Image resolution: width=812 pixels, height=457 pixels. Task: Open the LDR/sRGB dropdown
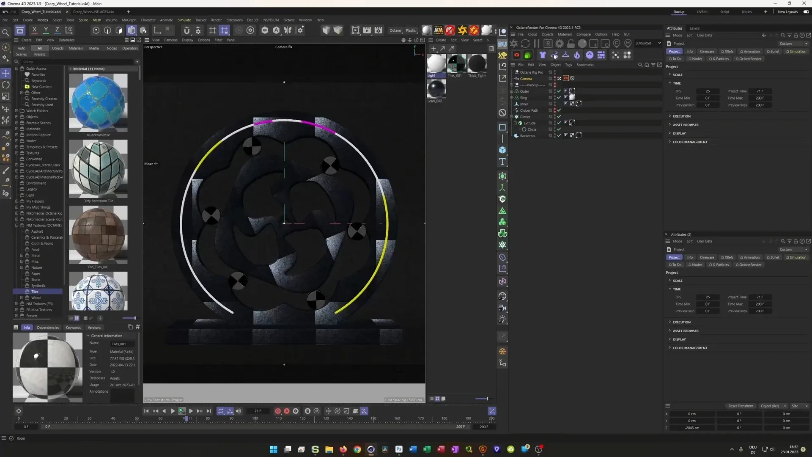[x=647, y=43]
